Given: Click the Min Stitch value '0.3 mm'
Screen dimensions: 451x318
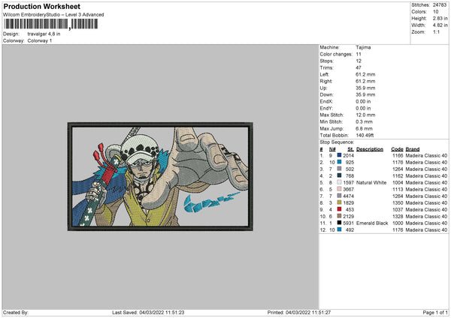Looking at the screenshot, I should click(x=364, y=121).
